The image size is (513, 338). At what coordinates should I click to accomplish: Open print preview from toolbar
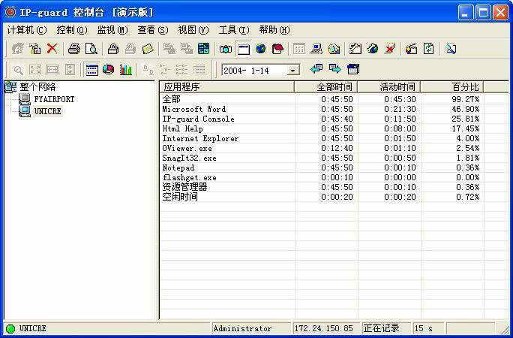(x=91, y=49)
